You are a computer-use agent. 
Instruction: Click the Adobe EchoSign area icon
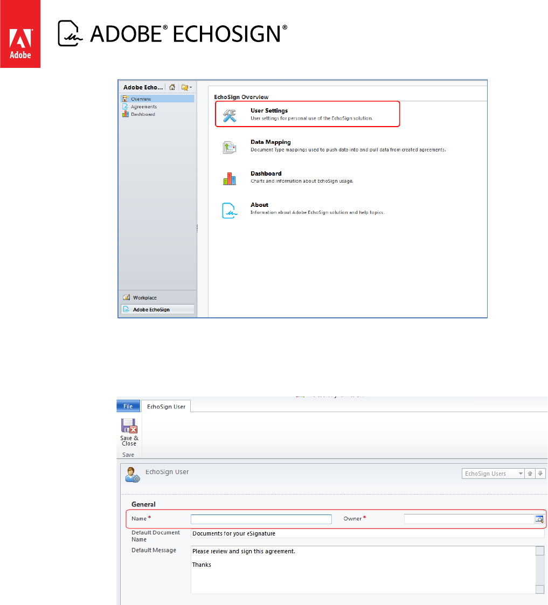pyautogui.click(x=126, y=309)
